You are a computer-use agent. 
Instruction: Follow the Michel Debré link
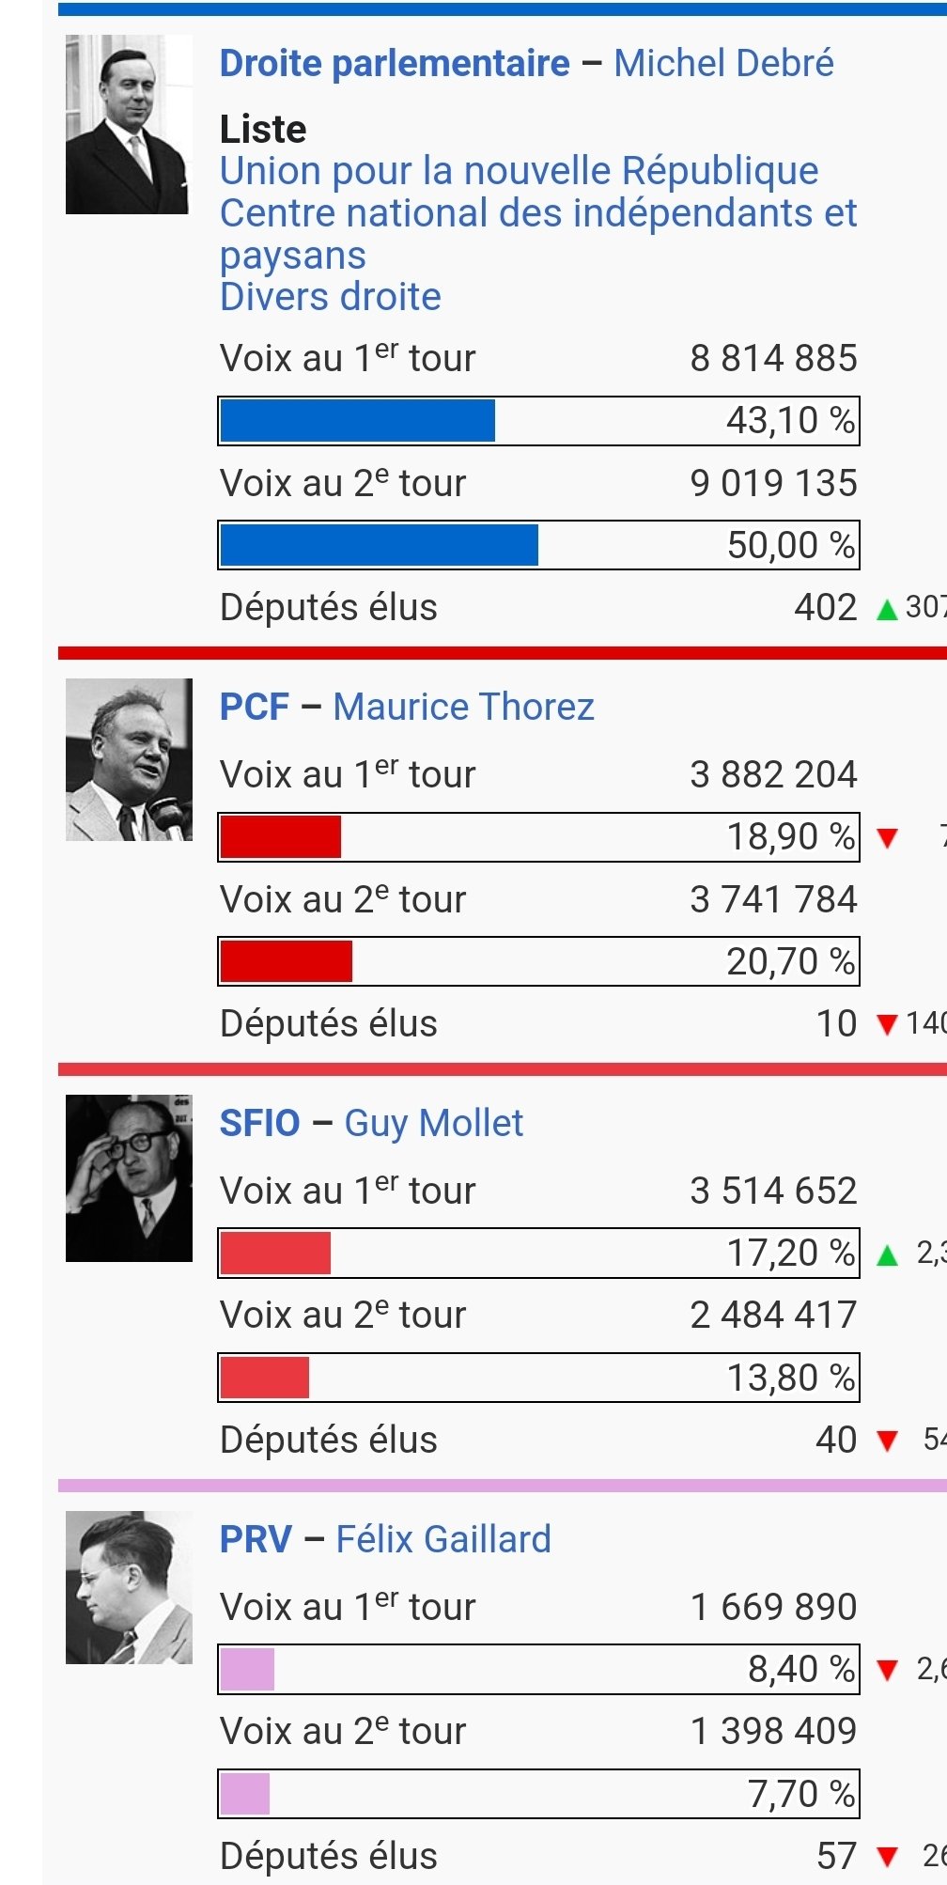point(723,64)
